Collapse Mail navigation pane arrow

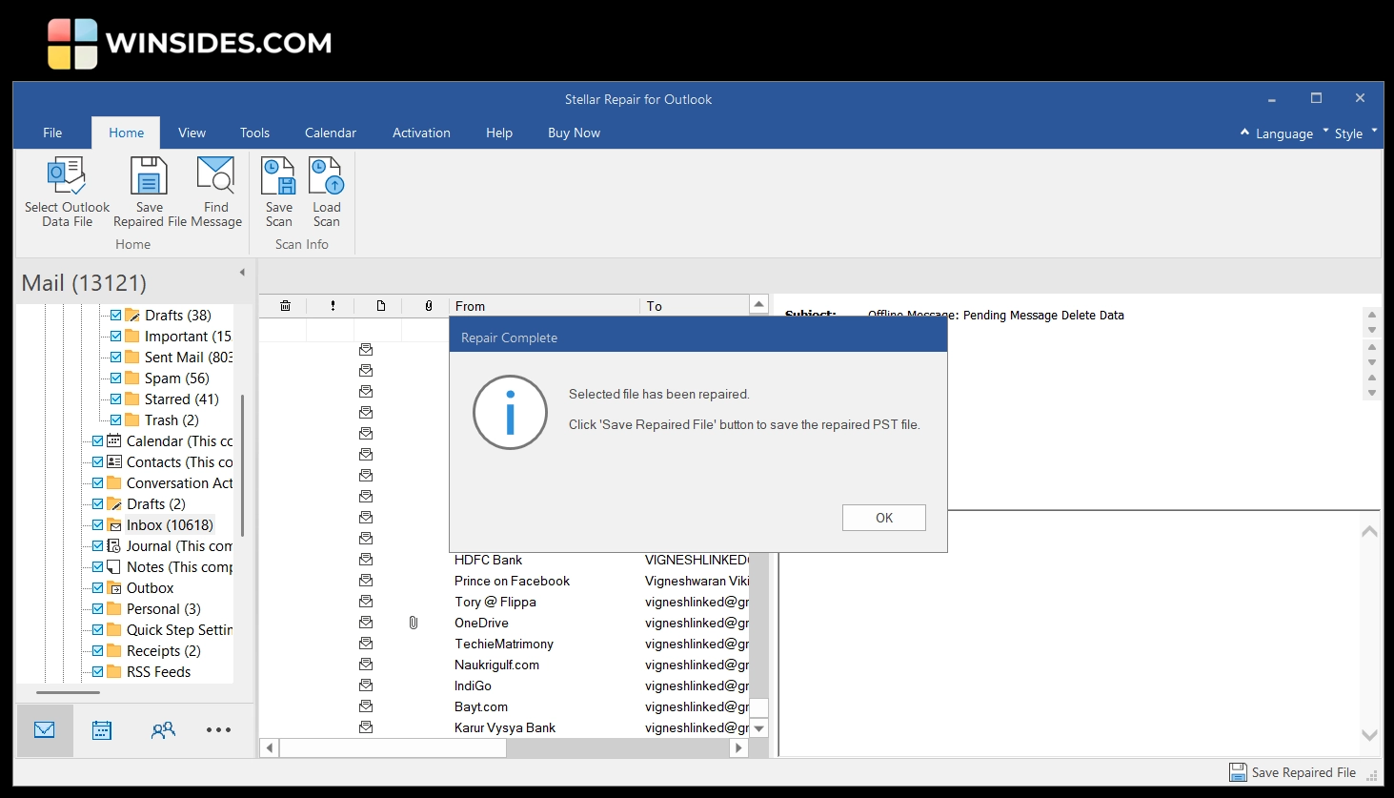242,273
